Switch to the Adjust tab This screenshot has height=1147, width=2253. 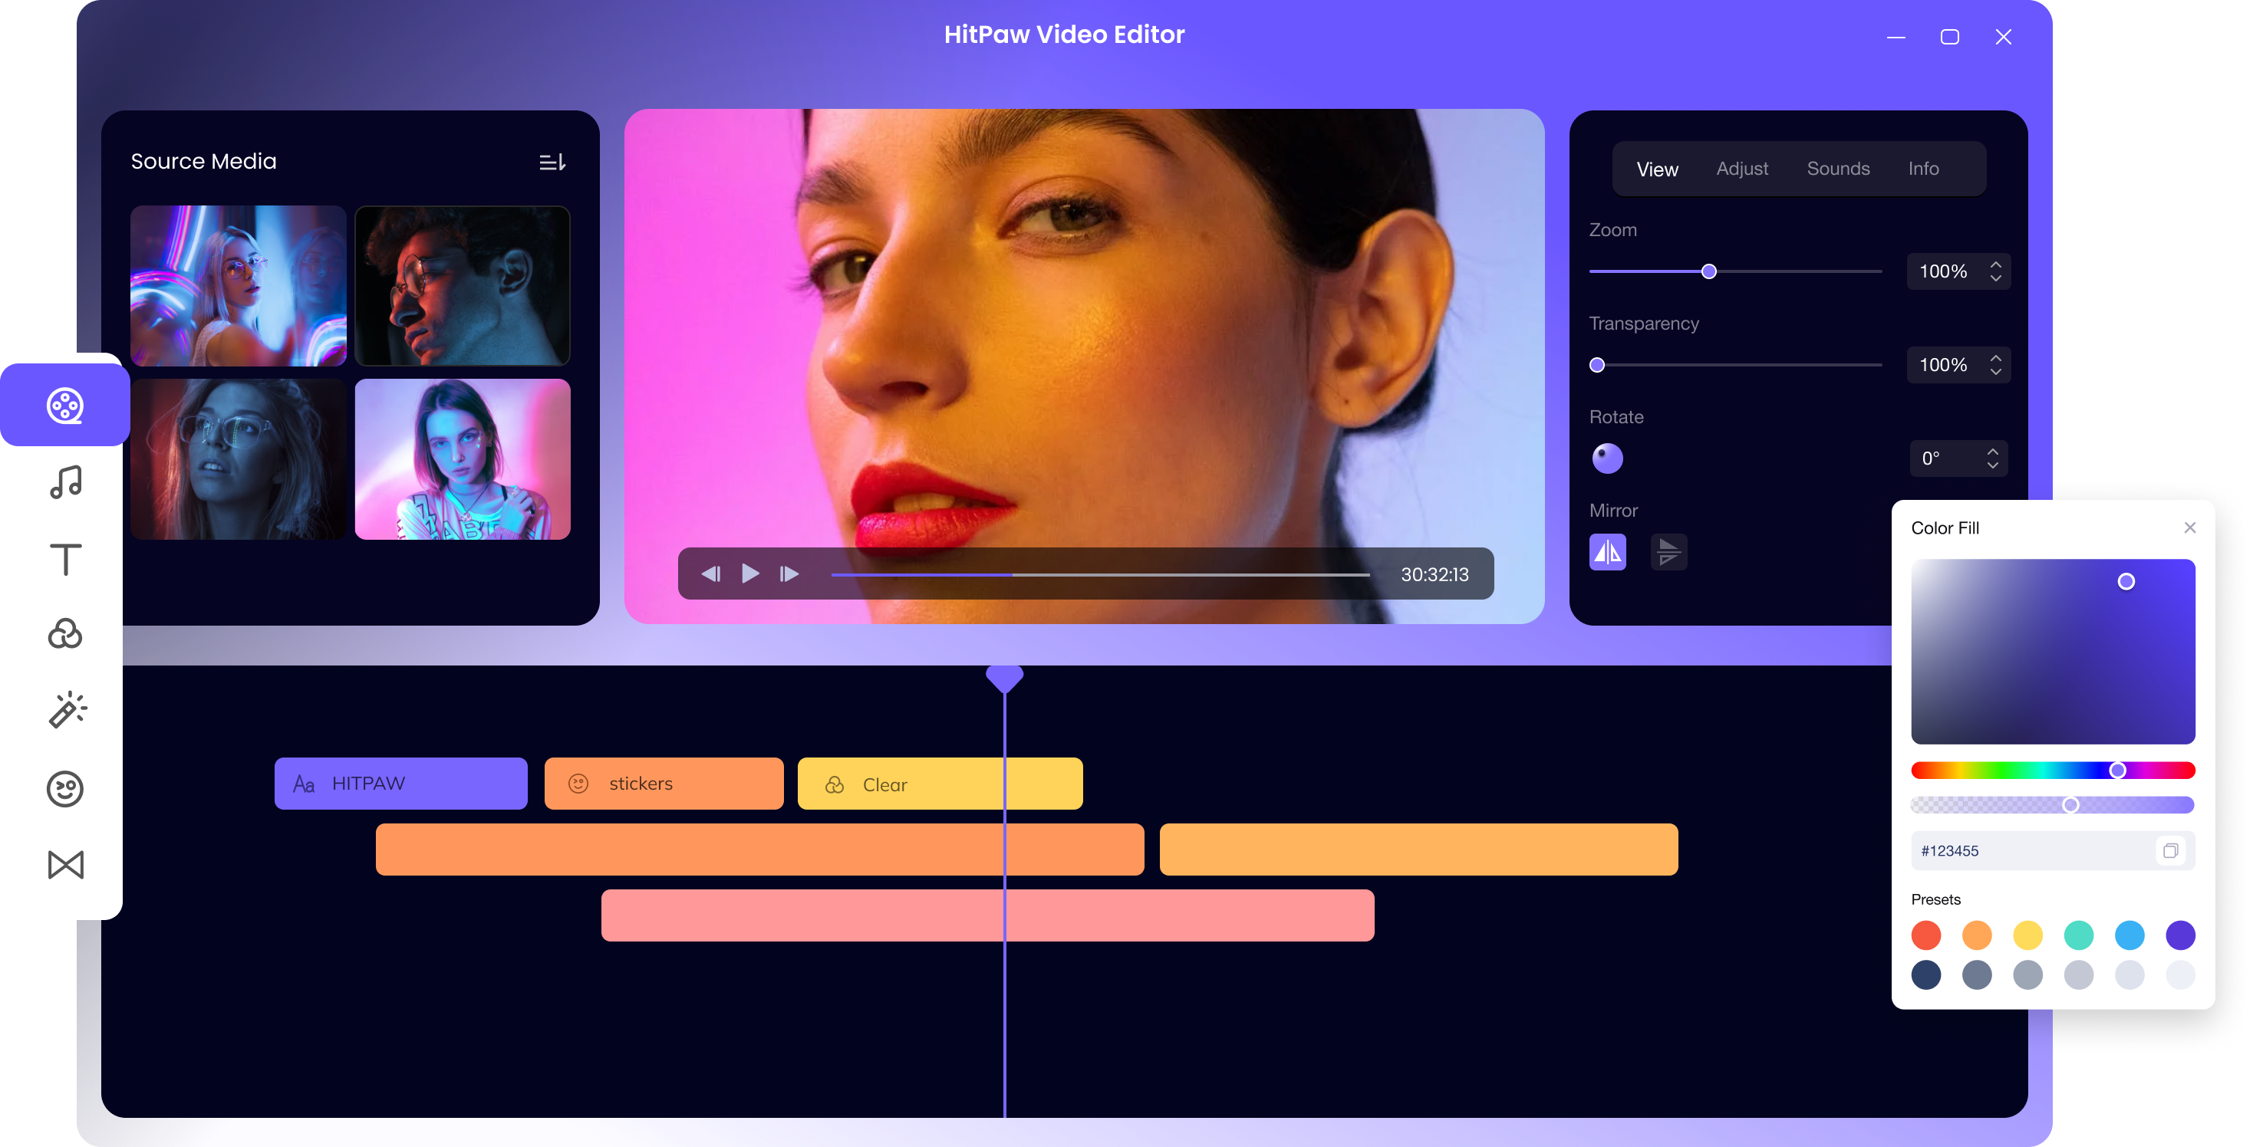[x=1745, y=168]
